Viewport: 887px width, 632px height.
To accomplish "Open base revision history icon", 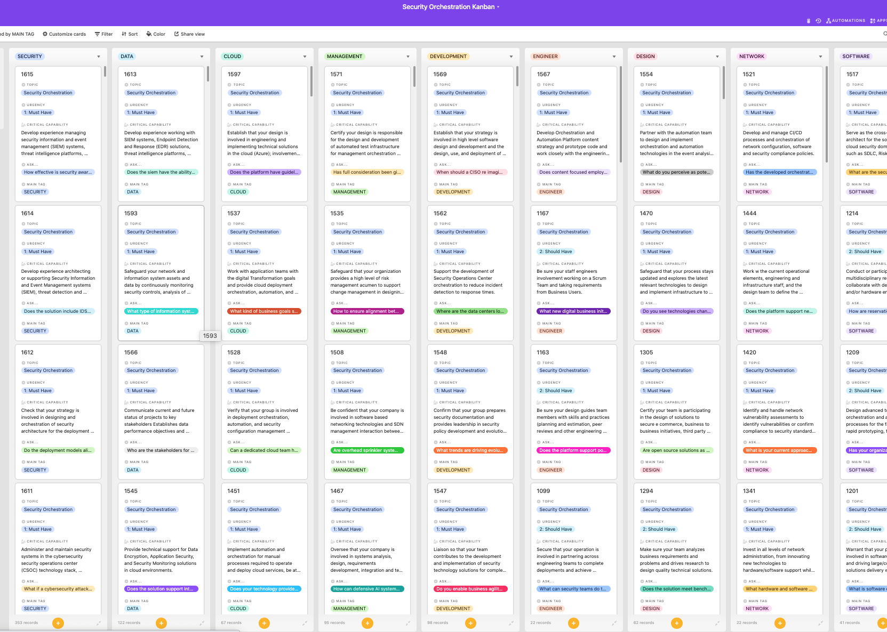I will (818, 21).
